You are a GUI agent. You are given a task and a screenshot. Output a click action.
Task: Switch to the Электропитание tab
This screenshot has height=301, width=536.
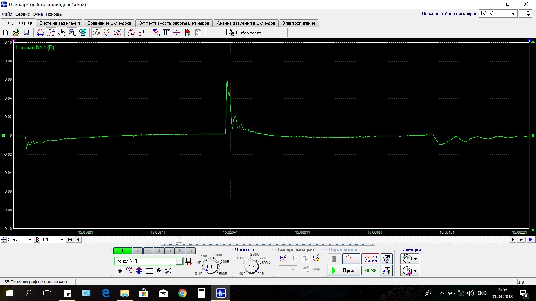pos(299,23)
